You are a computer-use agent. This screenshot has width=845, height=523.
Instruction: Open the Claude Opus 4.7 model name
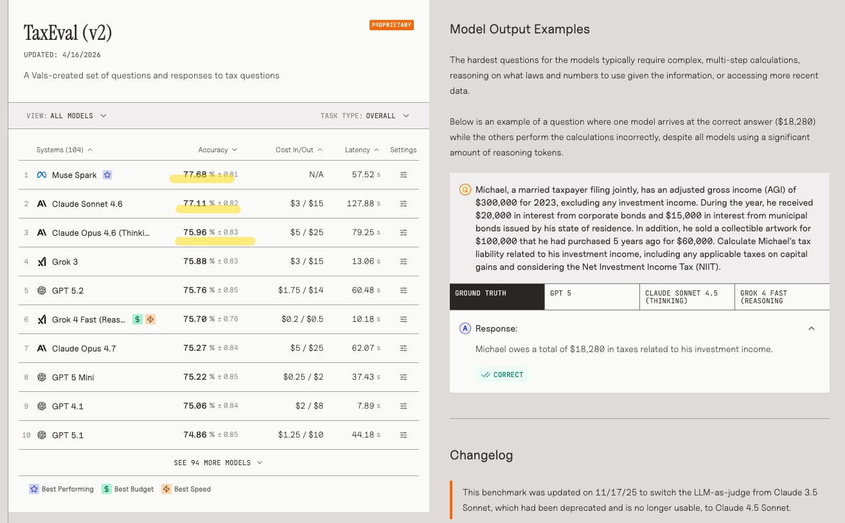84,348
